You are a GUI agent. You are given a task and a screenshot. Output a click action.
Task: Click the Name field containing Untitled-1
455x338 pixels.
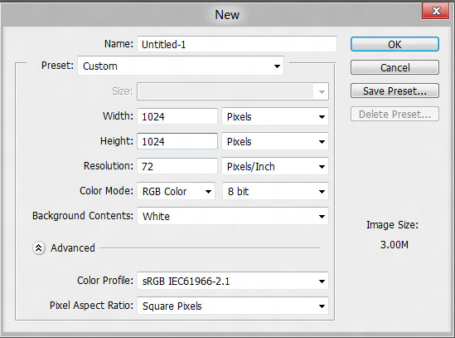pyautogui.click(x=237, y=44)
